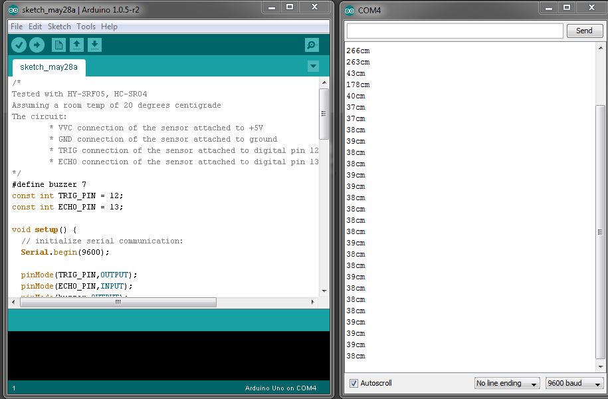Click the COM4 scroll up arrow
The image size is (608, 399).
pyautogui.click(x=600, y=48)
